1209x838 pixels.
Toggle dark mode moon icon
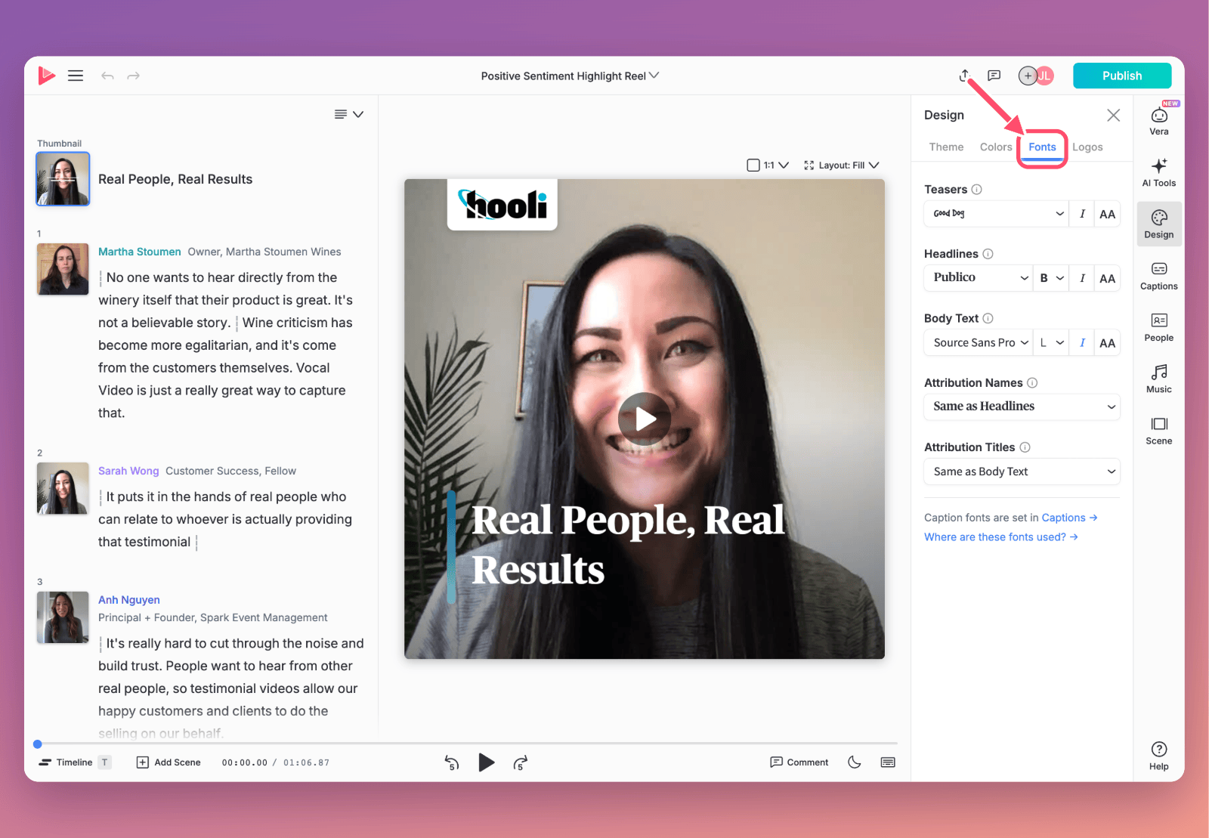pos(855,762)
